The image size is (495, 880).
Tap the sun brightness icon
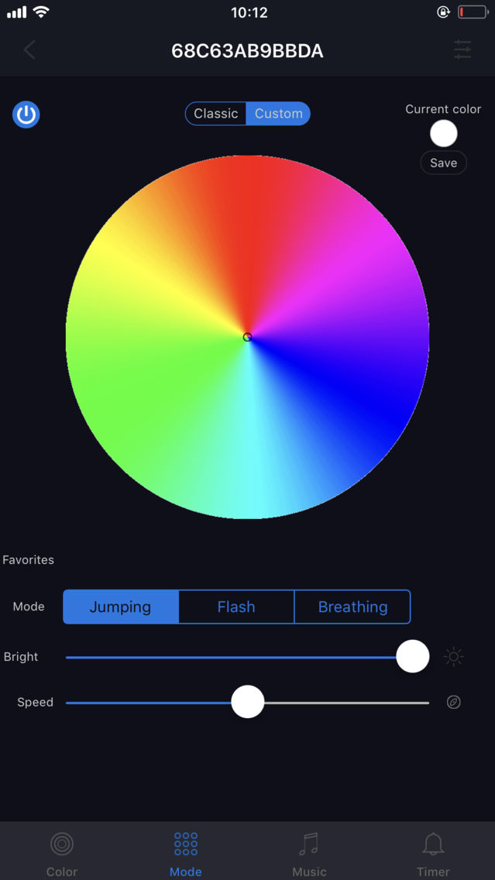pos(453,657)
